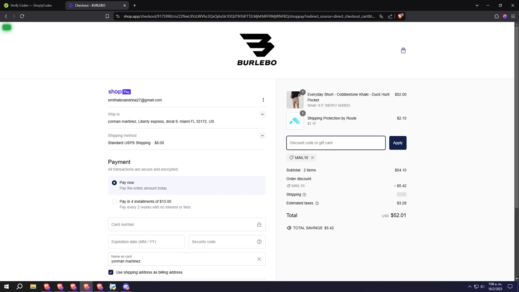Expand the Ship to section
Viewport: 519px width, 292px height.
point(262,114)
